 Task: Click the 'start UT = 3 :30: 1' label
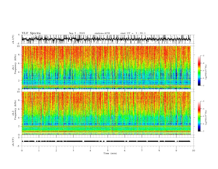click(x=133, y=33)
